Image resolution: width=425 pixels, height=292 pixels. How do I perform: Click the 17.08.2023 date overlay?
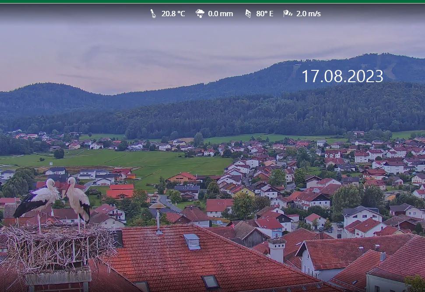342,76
